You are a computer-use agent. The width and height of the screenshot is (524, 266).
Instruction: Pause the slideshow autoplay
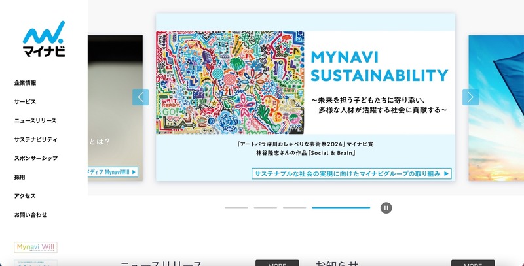[386, 208]
